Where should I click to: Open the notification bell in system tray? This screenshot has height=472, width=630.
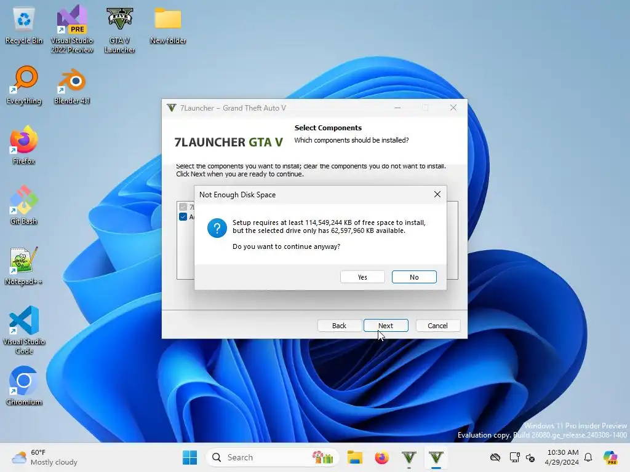click(588, 457)
